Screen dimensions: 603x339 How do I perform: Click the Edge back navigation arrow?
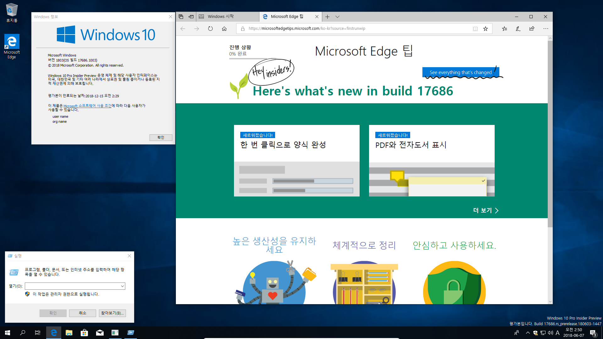(x=183, y=29)
